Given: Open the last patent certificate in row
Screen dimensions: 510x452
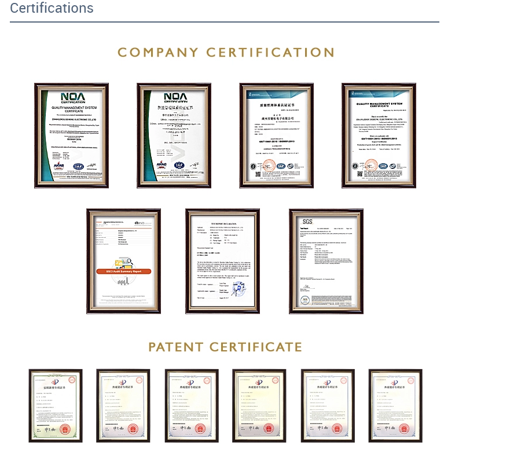Looking at the screenshot, I should click(x=395, y=406).
